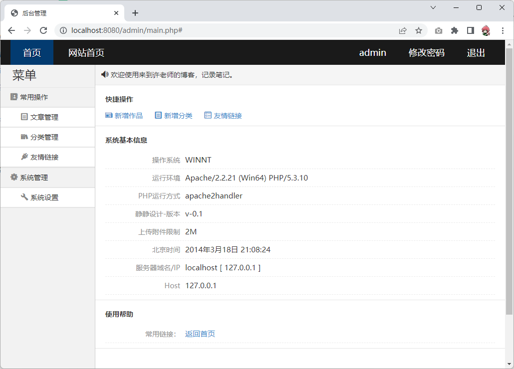Reload the page with the browser refresh icon
Viewport: 514px width, 369px height.
[x=43, y=30]
